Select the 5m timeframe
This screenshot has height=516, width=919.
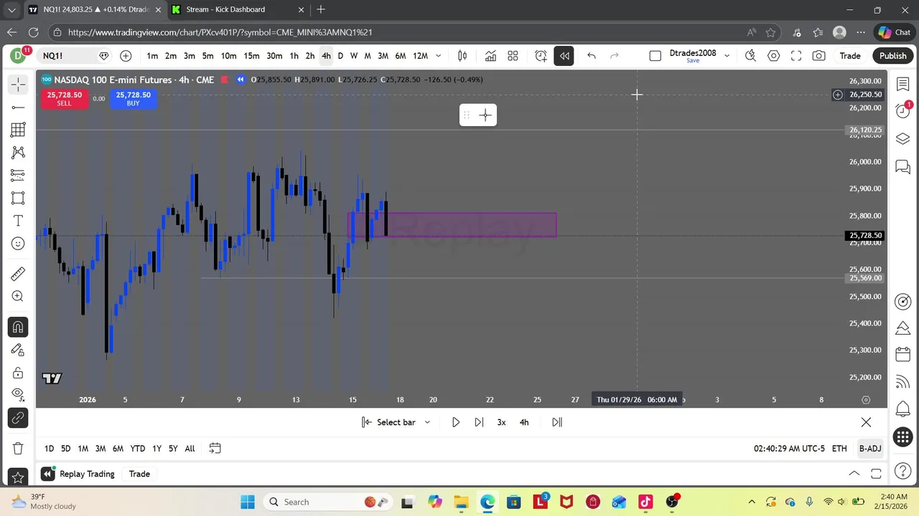[x=207, y=56]
